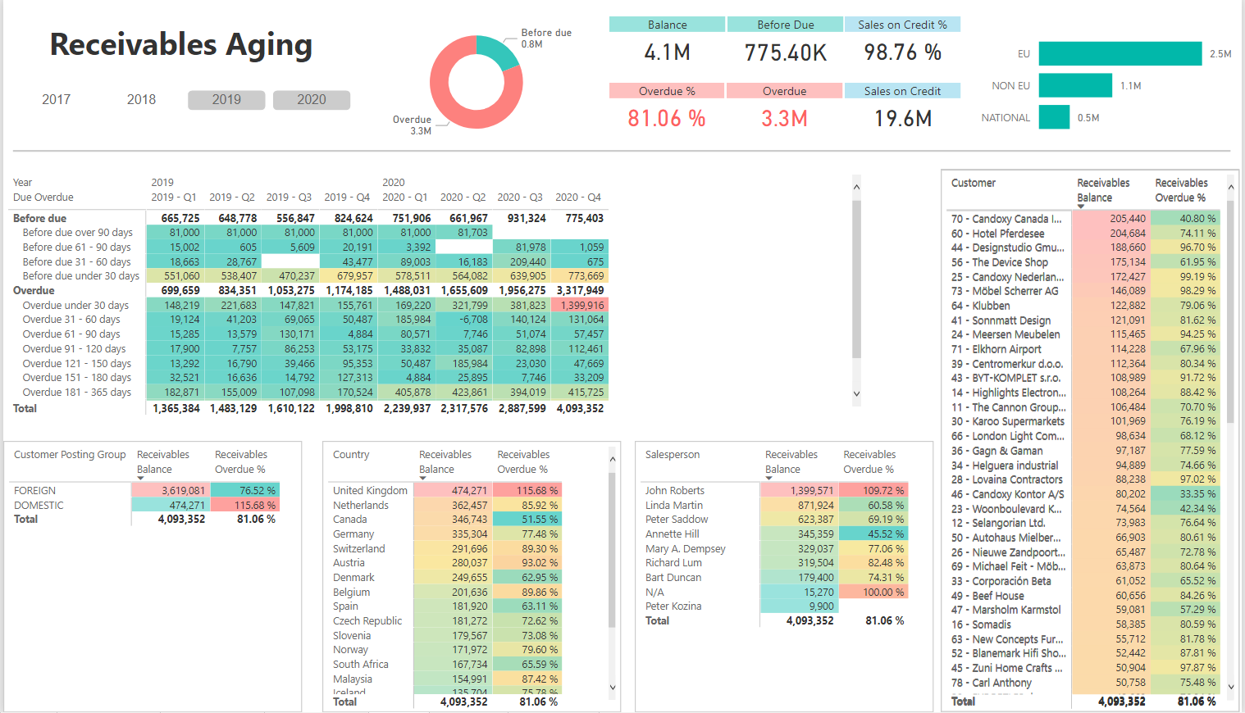Screen dimensions: 1245x713
Task: Click the 2020 - Q4 column header
Action: 577,197
